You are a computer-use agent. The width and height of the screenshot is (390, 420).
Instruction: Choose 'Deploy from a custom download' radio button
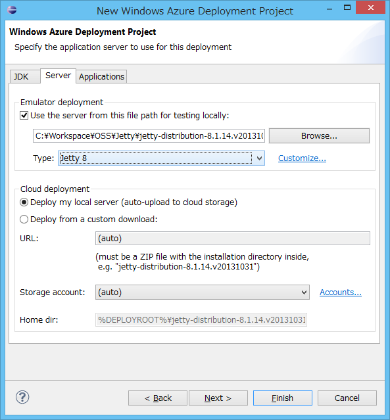point(24,220)
